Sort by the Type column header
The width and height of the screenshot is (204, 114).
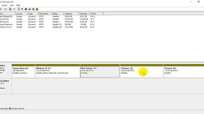pos(33,13)
